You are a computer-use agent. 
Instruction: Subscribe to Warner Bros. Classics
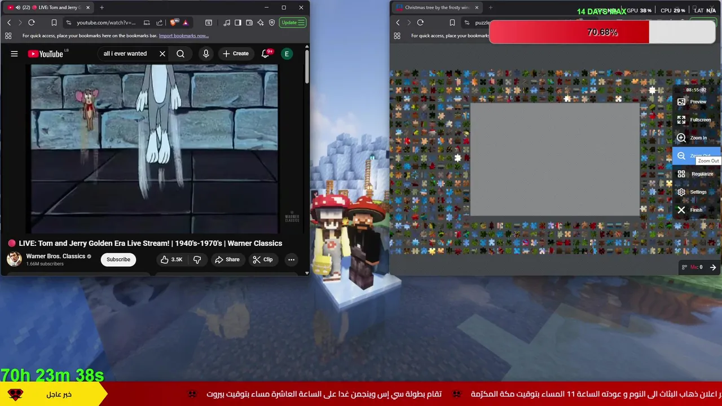pyautogui.click(x=118, y=259)
